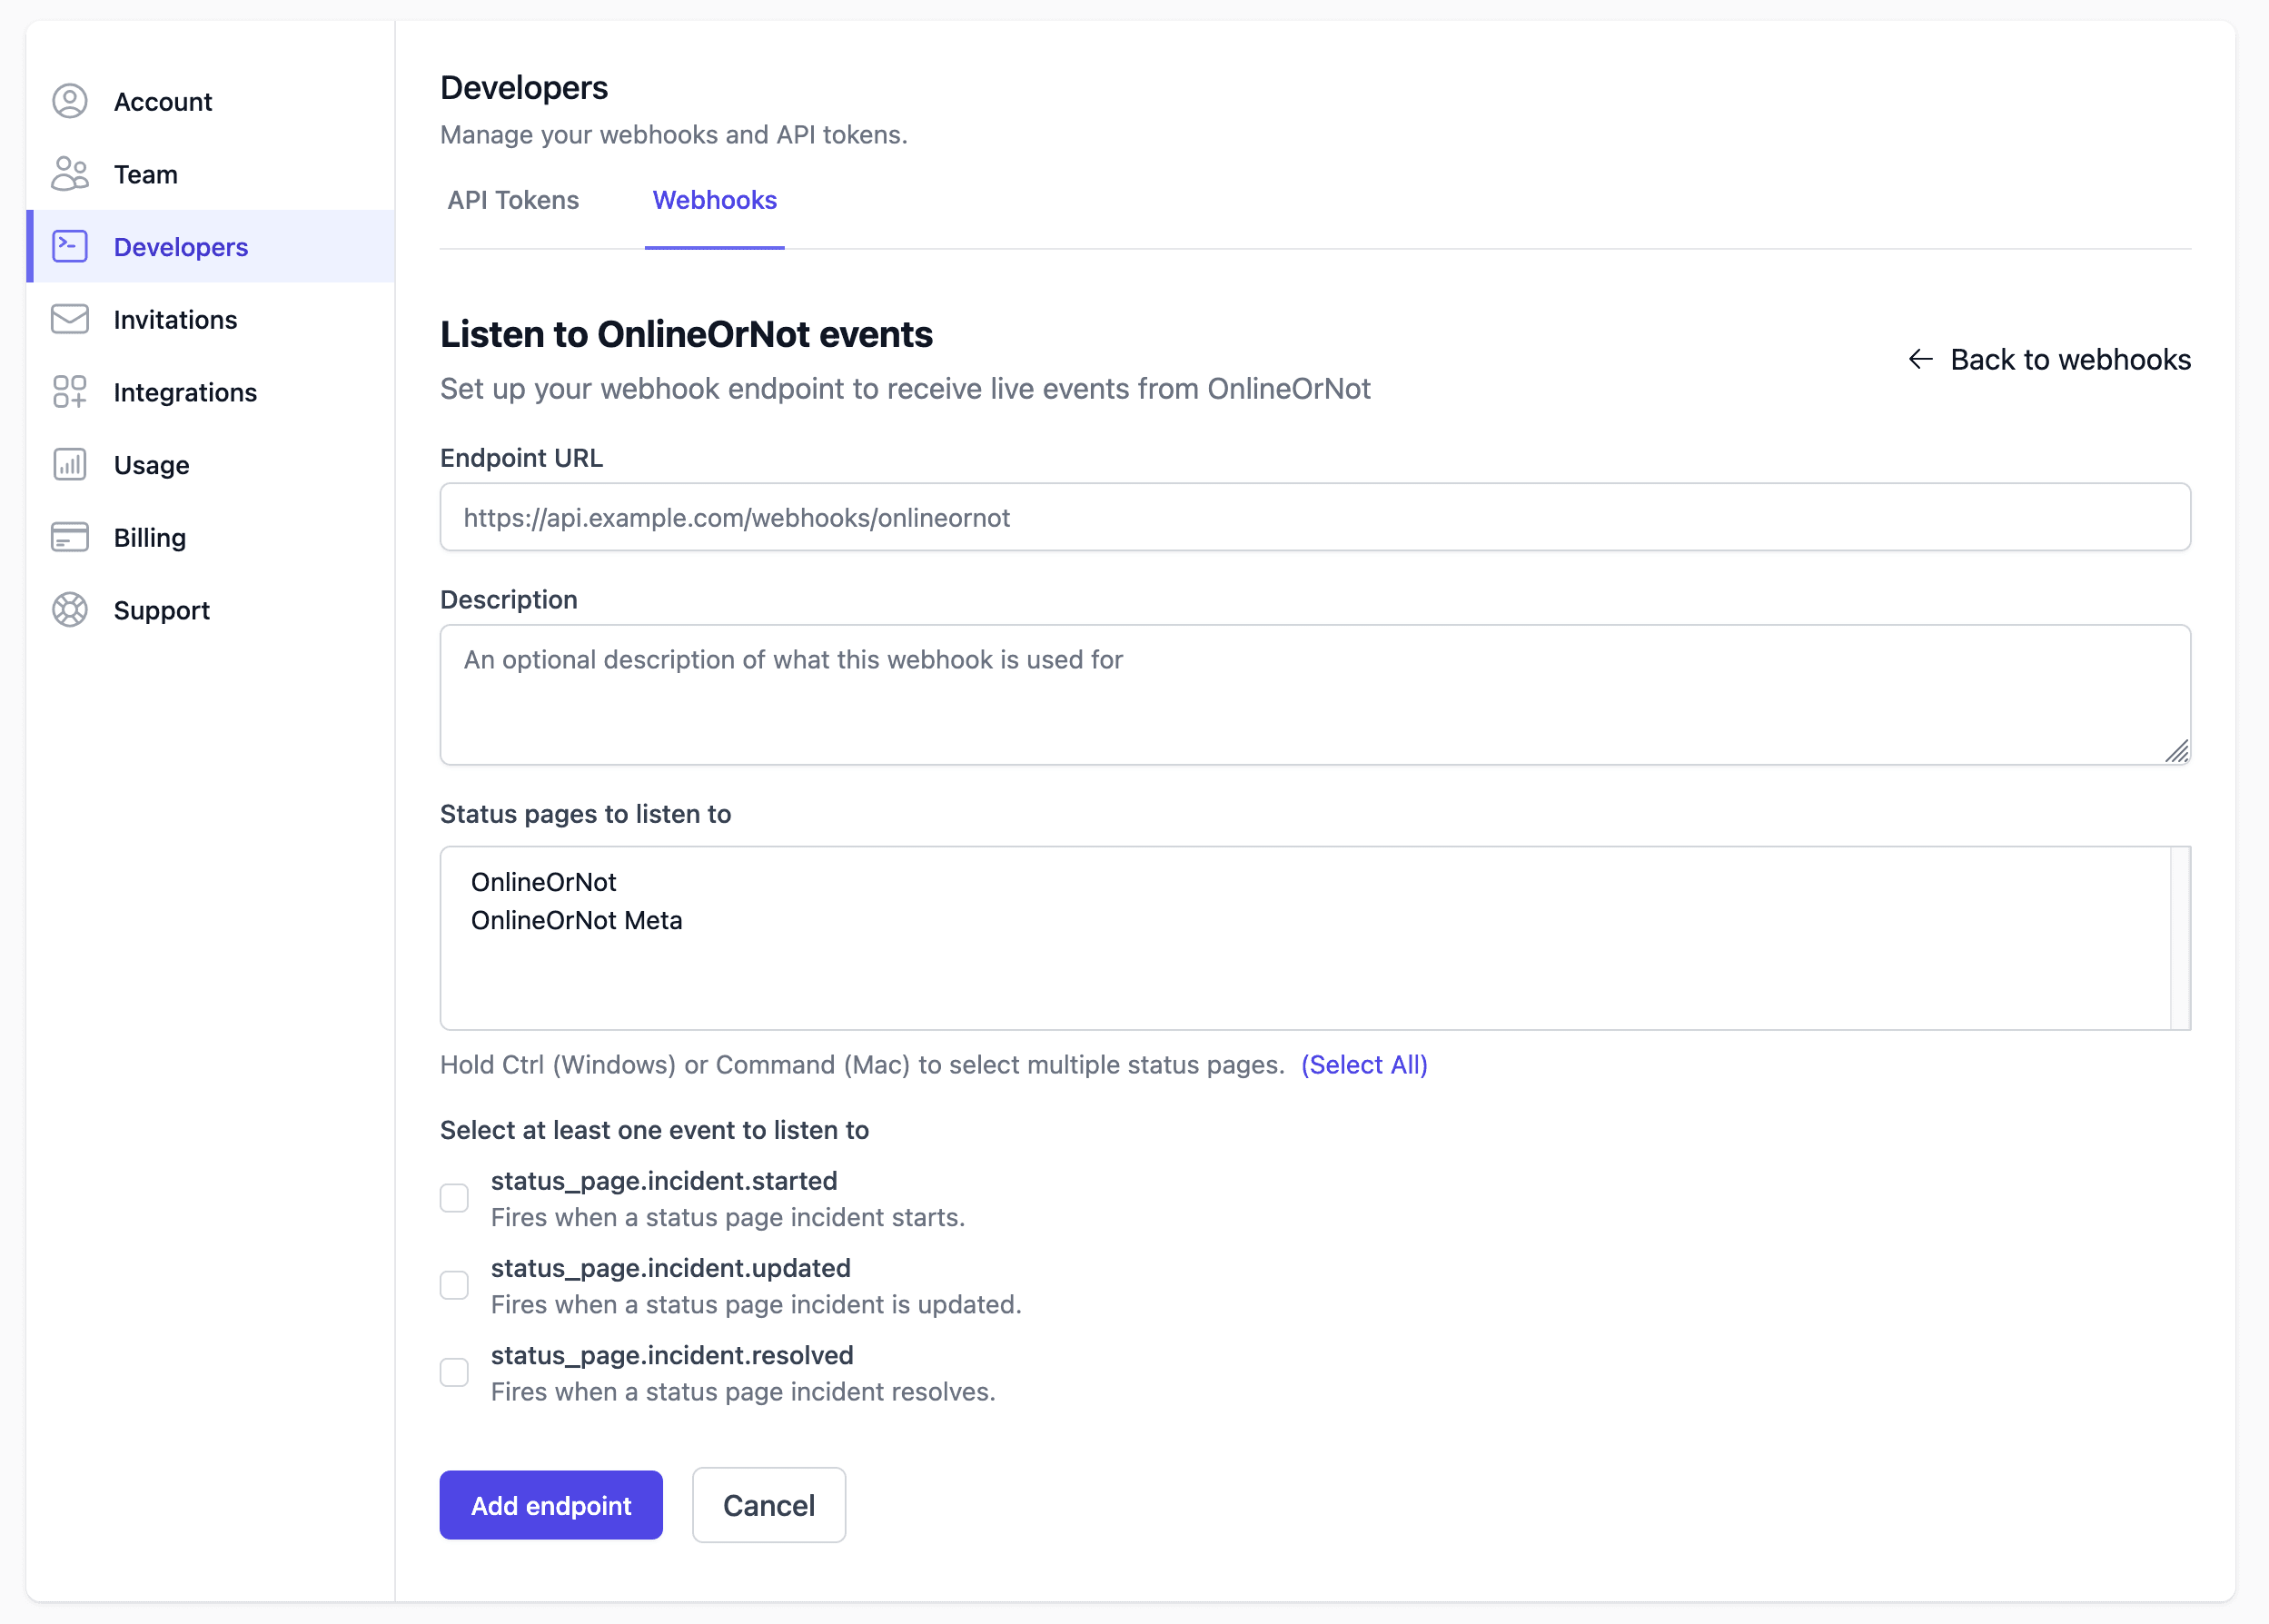Select the Usage bar-chart icon

point(69,464)
